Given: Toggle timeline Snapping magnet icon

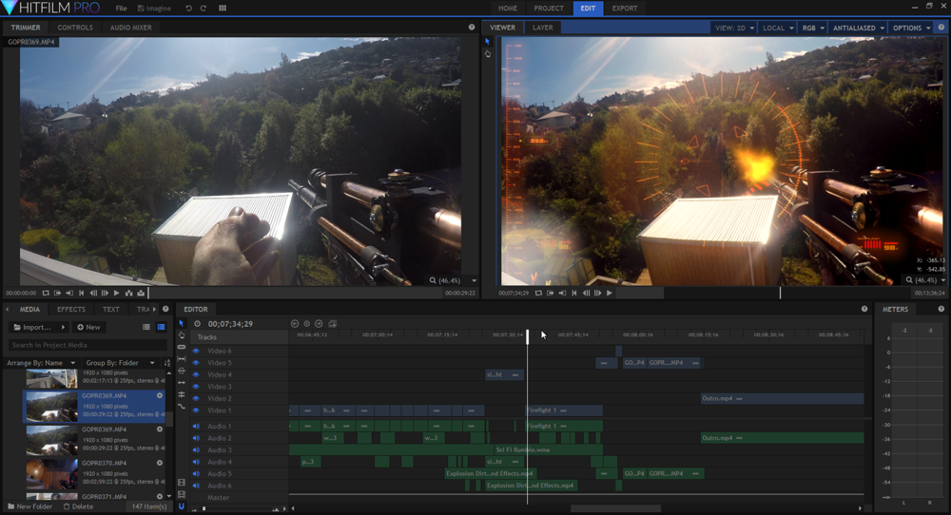Looking at the screenshot, I should 182,506.
